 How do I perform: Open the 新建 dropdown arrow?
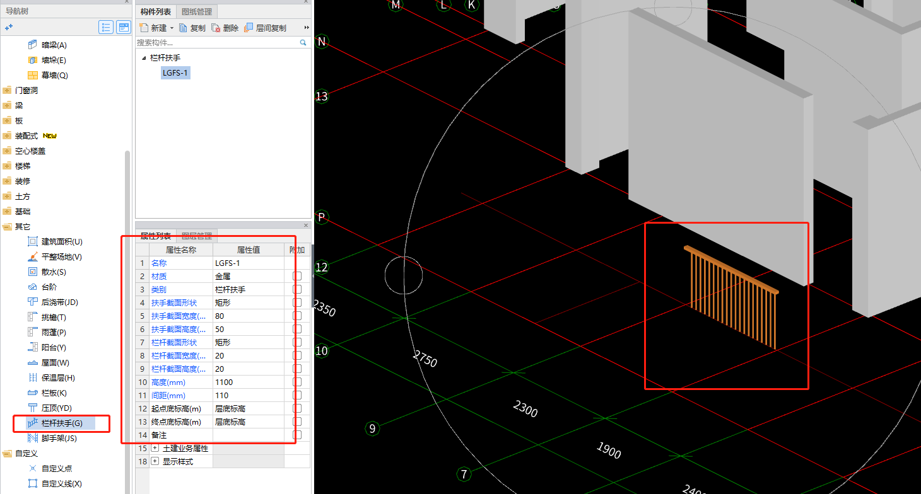pyautogui.click(x=172, y=28)
